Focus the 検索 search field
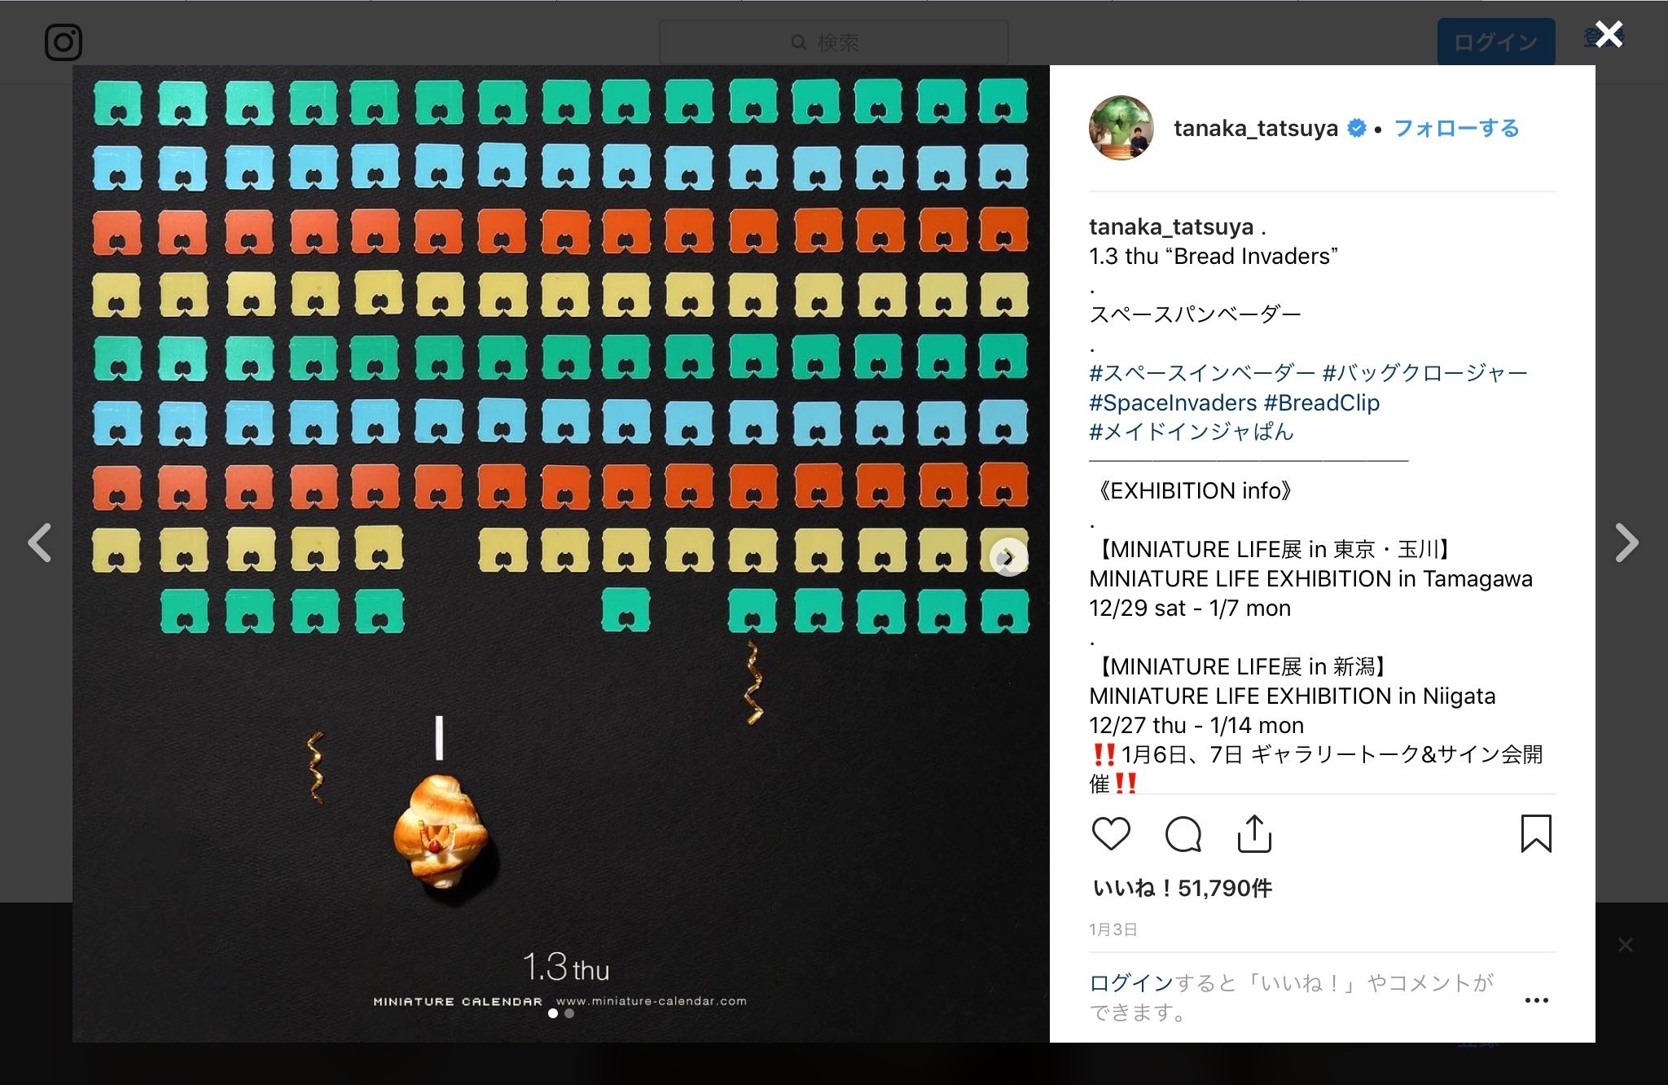The width and height of the screenshot is (1668, 1085). 834,42
